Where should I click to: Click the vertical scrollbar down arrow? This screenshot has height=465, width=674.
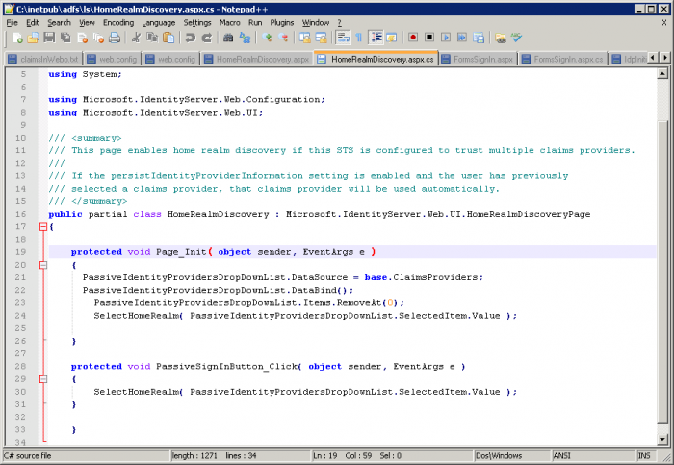(661, 438)
